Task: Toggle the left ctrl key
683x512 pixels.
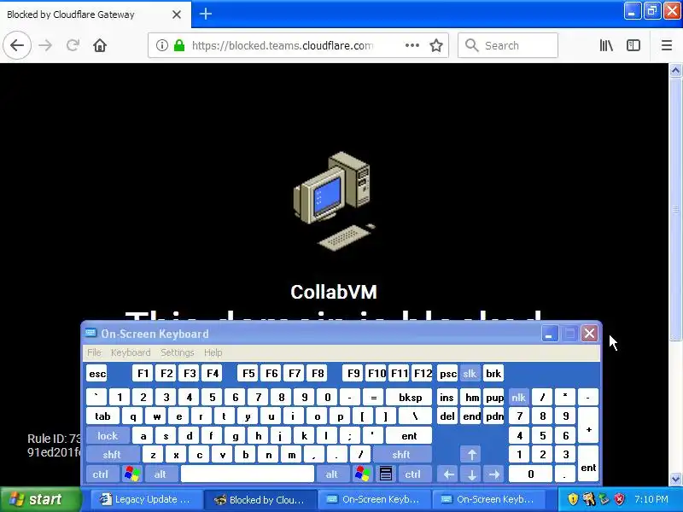Action: (x=101, y=474)
